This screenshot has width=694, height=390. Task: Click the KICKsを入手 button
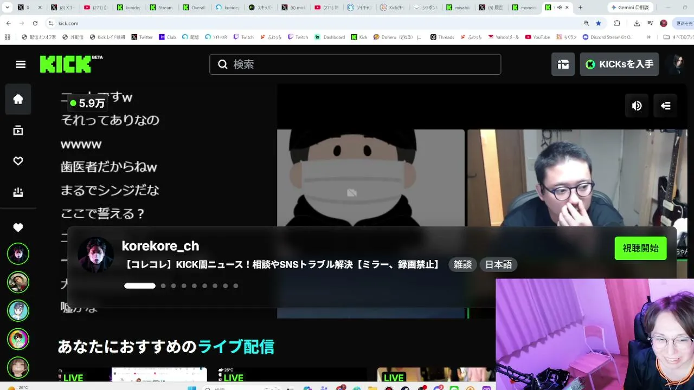click(619, 64)
